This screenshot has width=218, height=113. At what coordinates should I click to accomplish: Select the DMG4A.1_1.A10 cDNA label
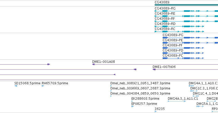coord(203,83)
